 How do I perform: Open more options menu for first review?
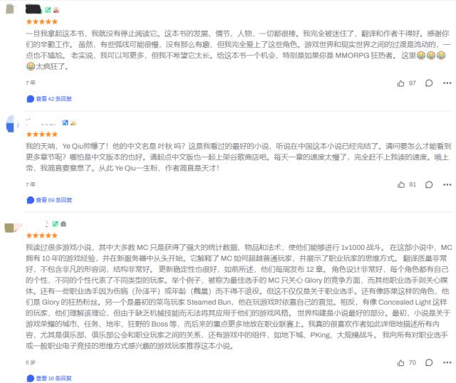point(447,83)
